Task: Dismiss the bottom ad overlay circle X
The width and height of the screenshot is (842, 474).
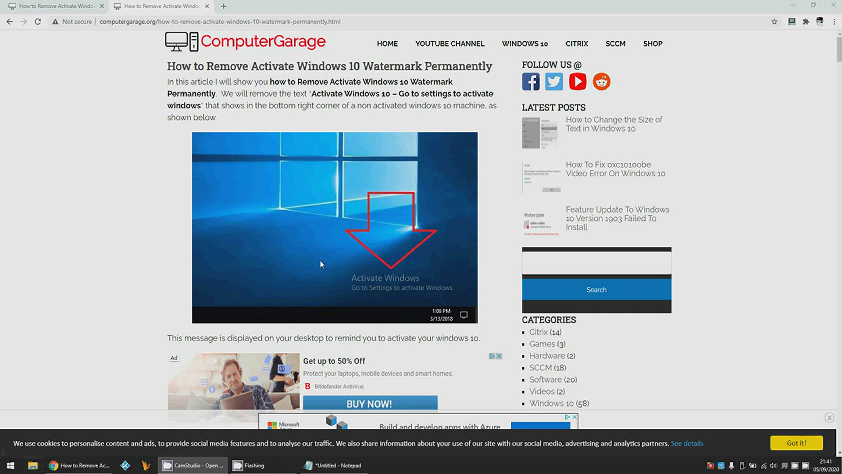Action: [x=829, y=418]
